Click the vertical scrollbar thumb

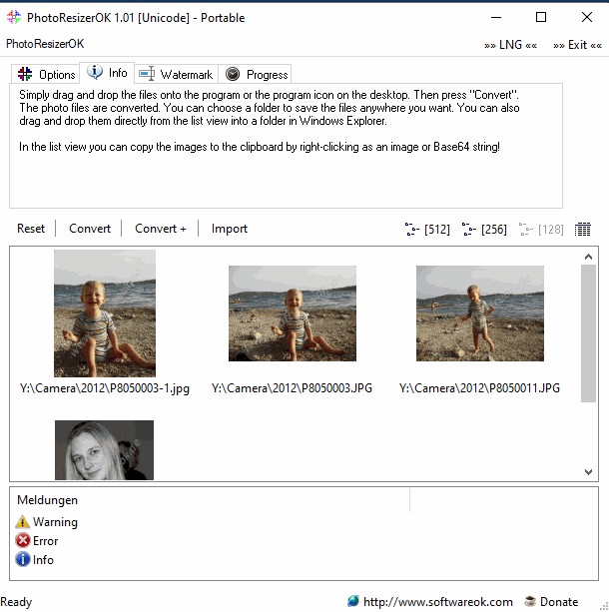point(588,333)
